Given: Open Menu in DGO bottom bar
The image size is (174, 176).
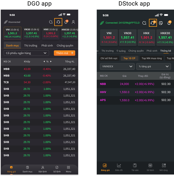Looking at the screenshot, I should click(x=69, y=169).
